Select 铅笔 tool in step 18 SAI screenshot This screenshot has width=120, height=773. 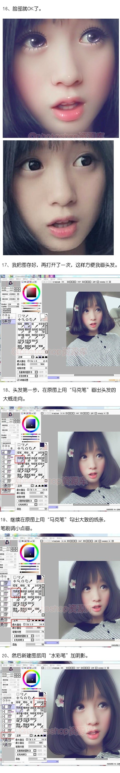click(20, 454)
